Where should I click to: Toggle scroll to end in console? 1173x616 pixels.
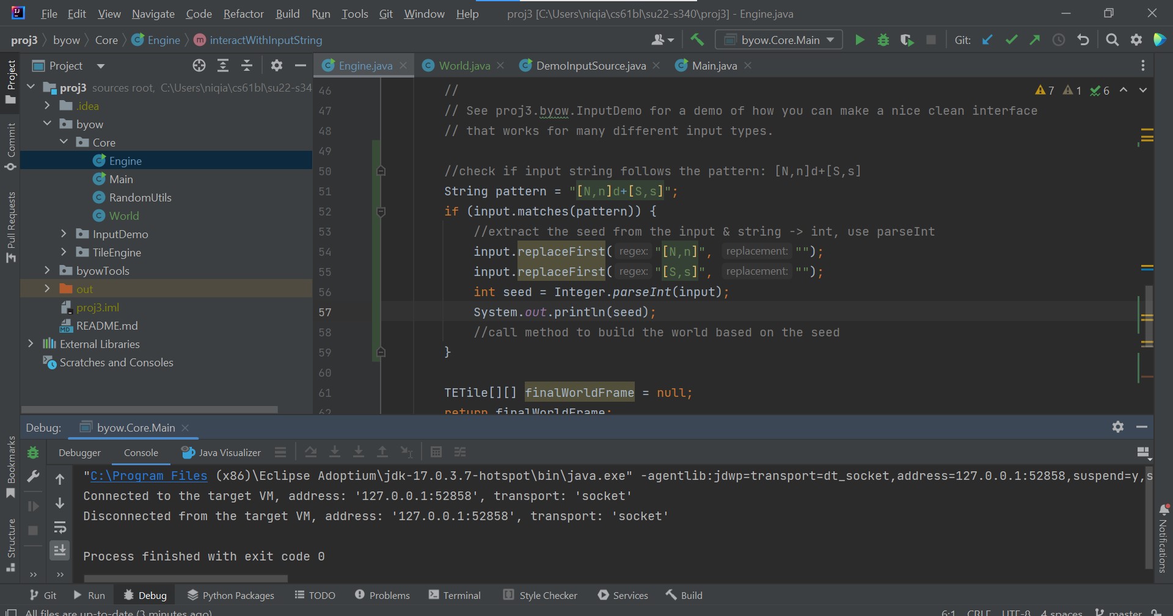pyautogui.click(x=60, y=551)
